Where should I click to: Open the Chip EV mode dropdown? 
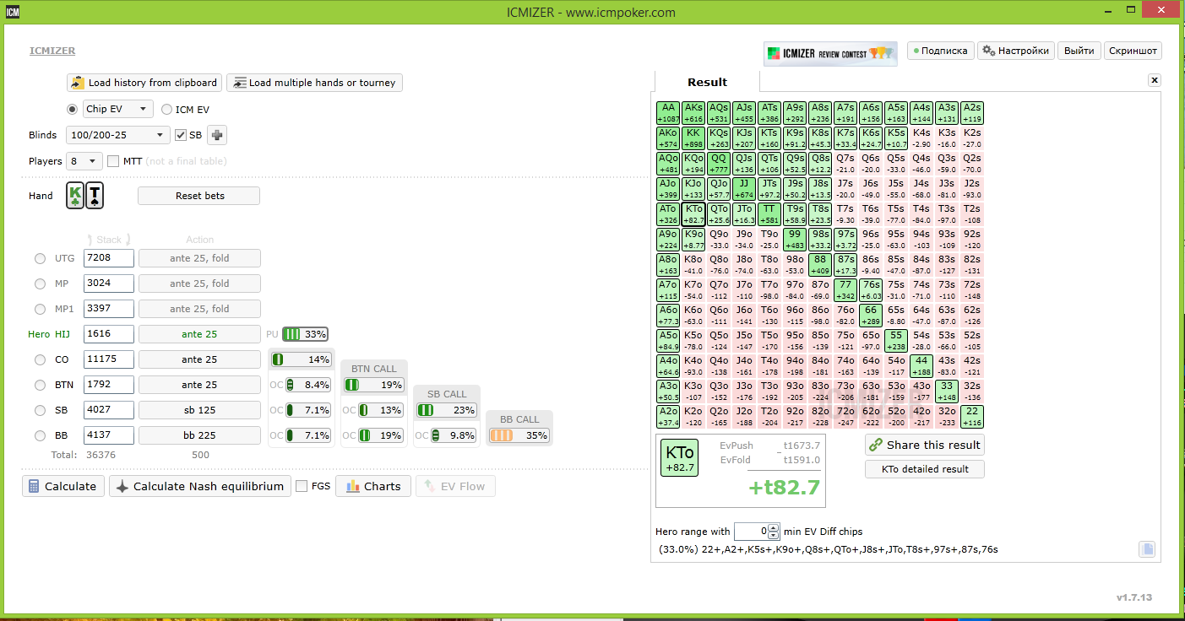coord(118,109)
